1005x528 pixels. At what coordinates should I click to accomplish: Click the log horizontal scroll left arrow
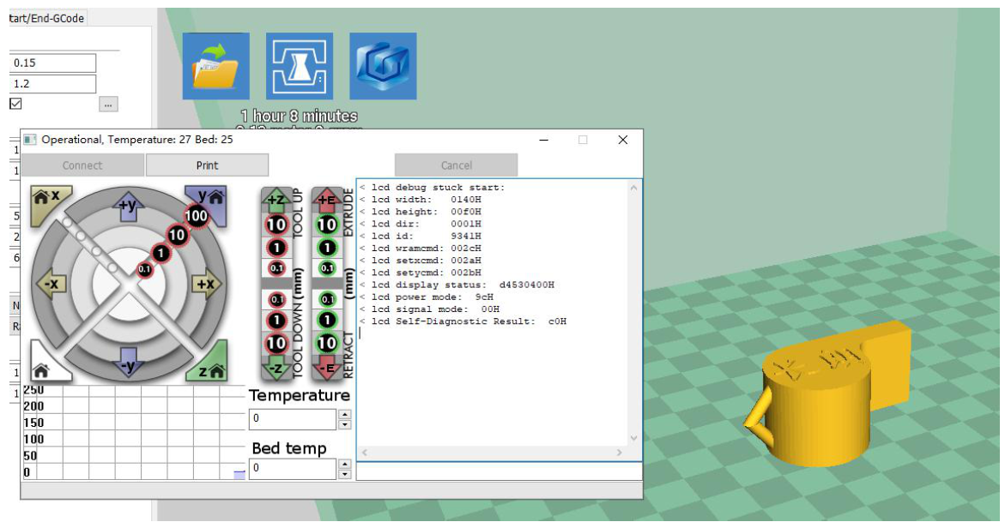tap(365, 452)
